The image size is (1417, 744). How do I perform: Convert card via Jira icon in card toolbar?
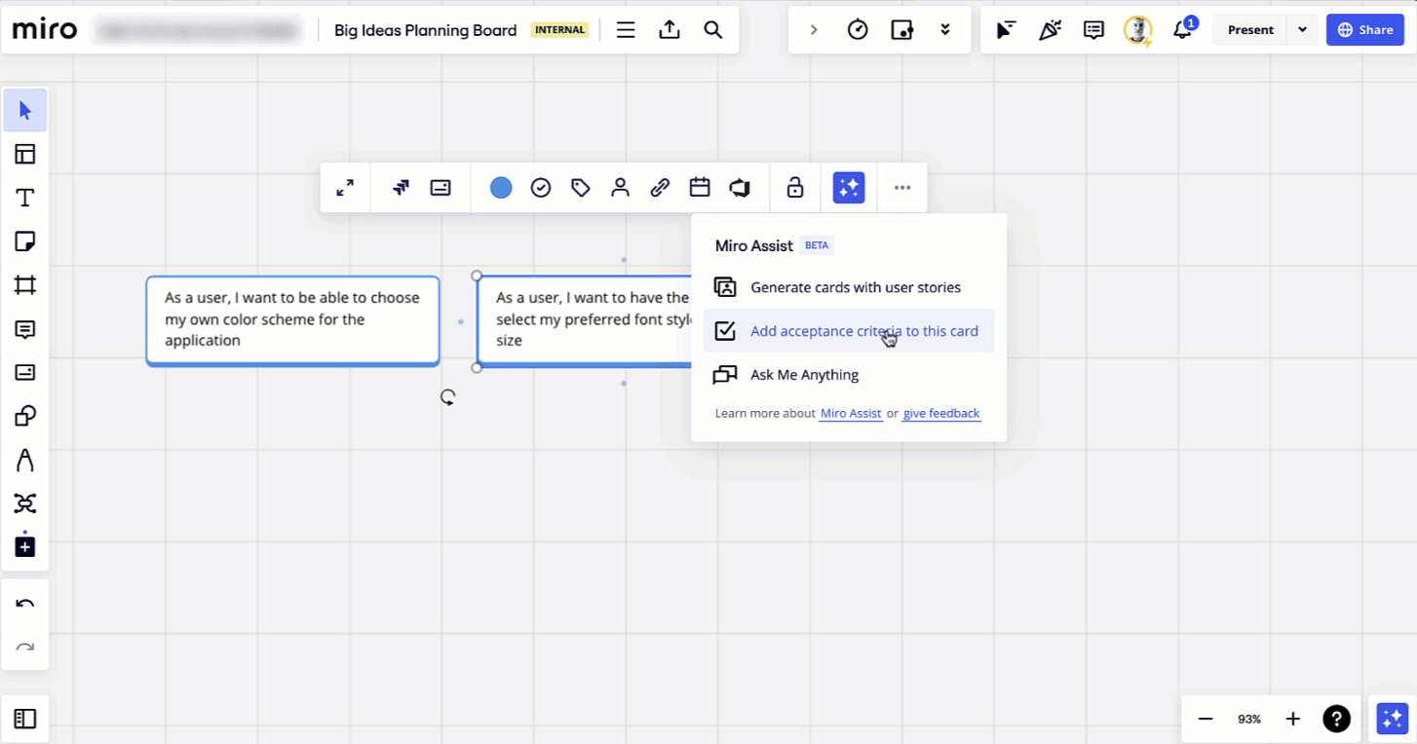(401, 188)
